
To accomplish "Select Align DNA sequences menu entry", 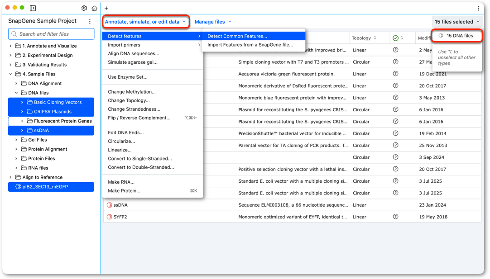I will 153,54.
